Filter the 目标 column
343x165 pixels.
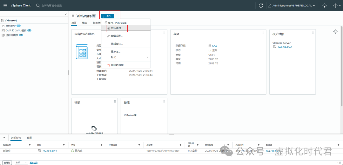point(64,145)
